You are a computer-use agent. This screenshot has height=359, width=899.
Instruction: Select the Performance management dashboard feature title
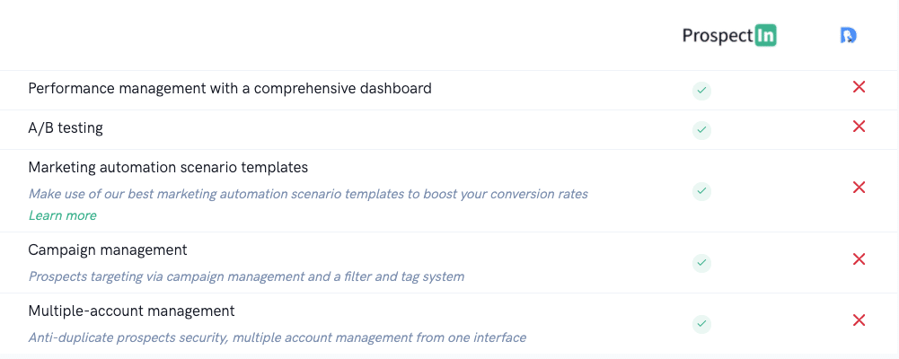[x=230, y=89]
